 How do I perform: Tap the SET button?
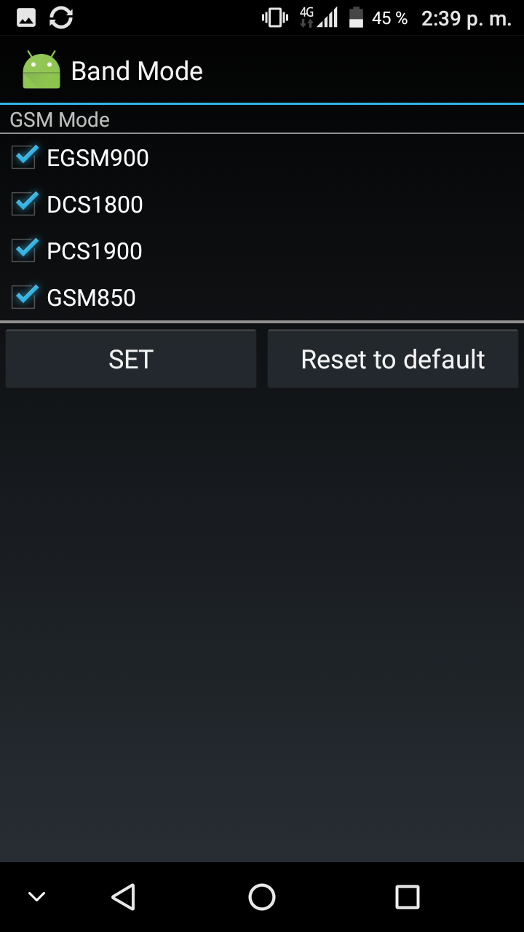click(131, 359)
